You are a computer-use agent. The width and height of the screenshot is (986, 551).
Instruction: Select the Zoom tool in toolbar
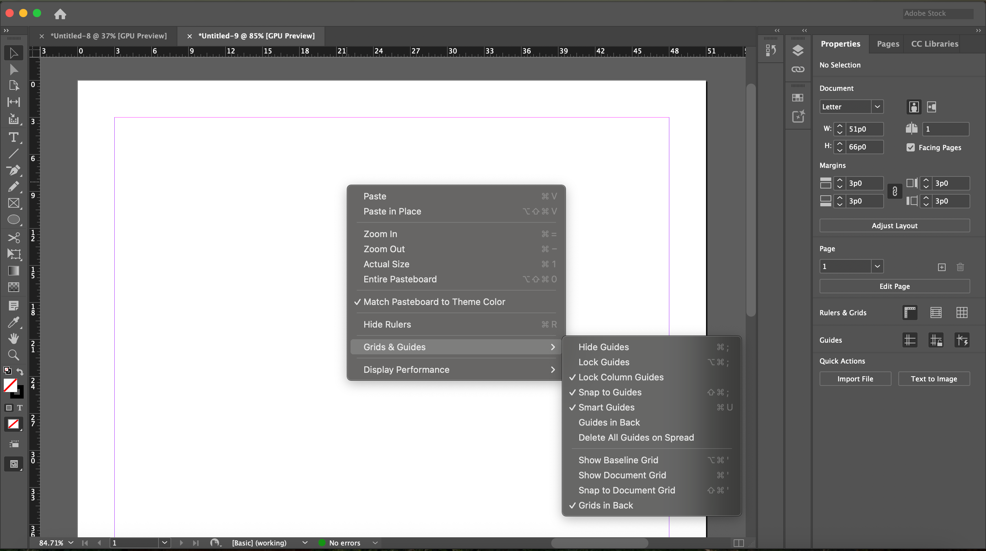[x=13, y=355]
